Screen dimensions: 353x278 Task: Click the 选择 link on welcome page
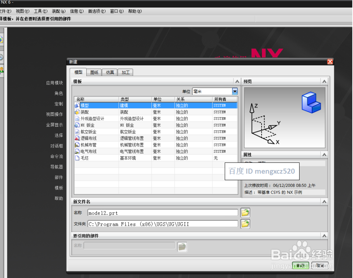tap(59, 135)
